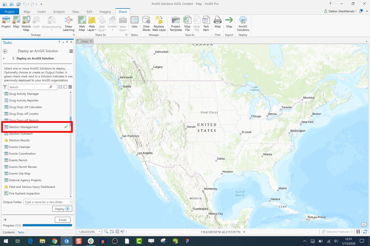
Task: Open the notifications bell icon
Action: pyautogui.click(x=361, y=11)
